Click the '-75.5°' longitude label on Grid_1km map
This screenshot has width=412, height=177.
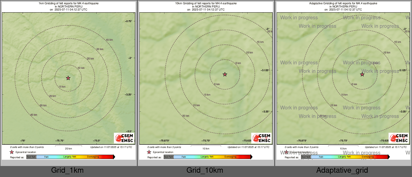(96, 141)
